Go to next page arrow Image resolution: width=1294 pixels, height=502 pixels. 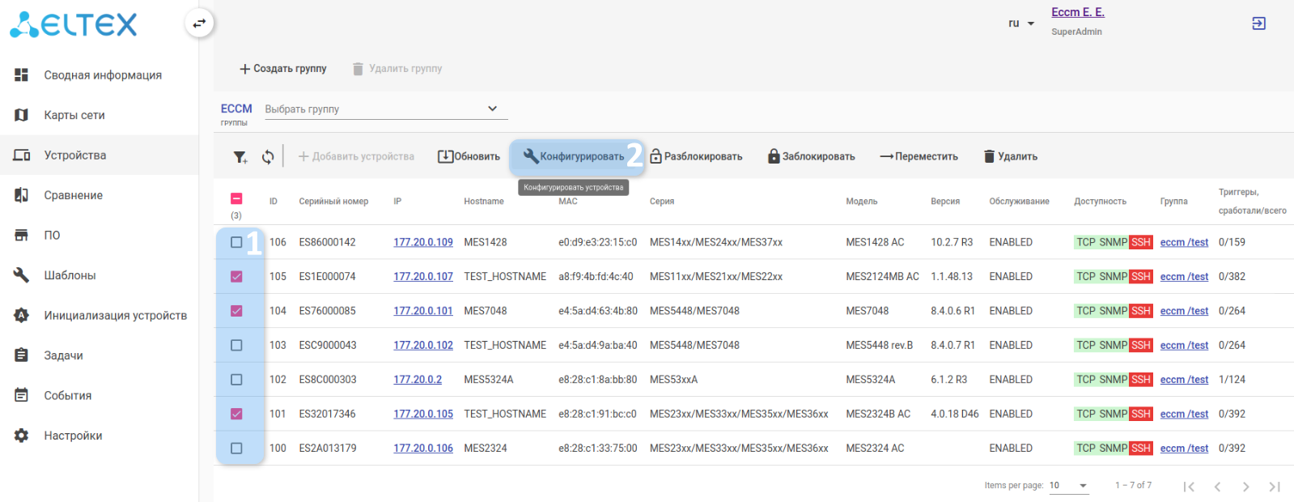(x=1245, y=487)
